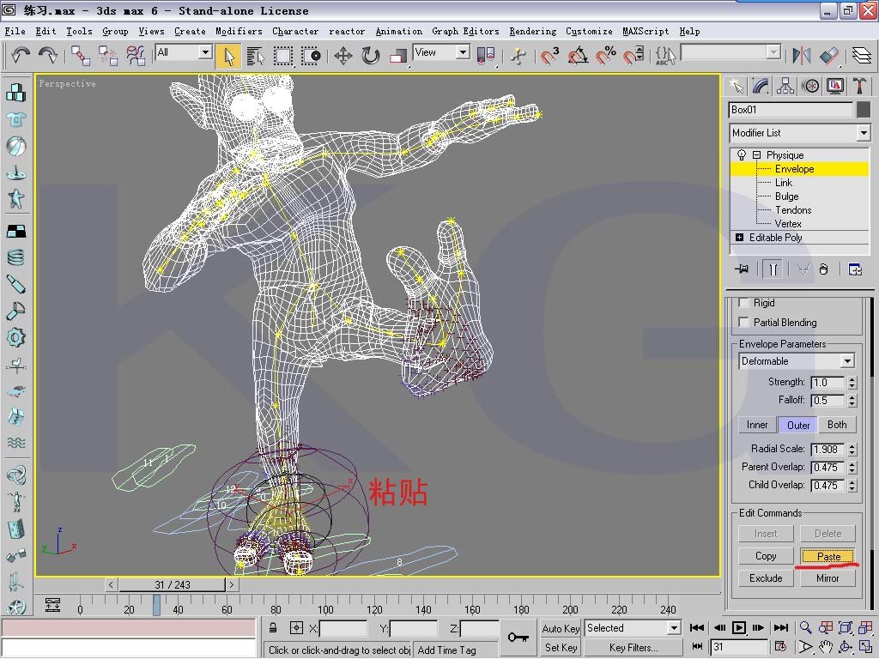Select the Rotate tool

371,56
